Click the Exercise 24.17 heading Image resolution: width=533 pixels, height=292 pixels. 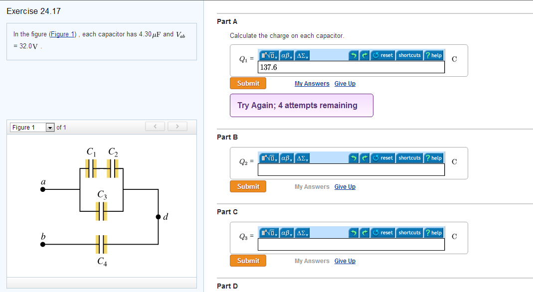click(x=33, y=11)
